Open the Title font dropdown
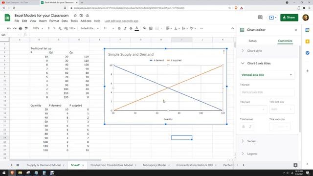313x176 pixels. click(x=253, y=110)
